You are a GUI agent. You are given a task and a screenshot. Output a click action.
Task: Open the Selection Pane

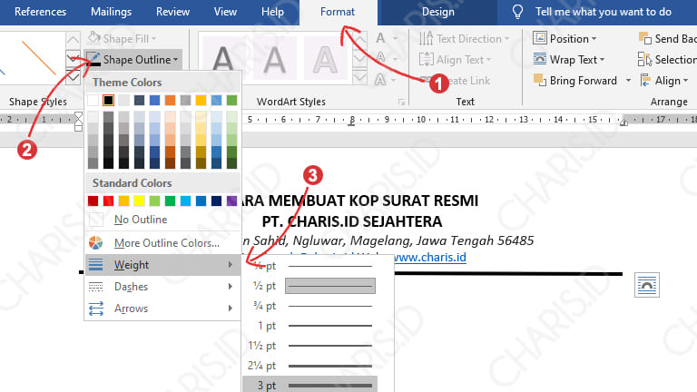(667, 60)
